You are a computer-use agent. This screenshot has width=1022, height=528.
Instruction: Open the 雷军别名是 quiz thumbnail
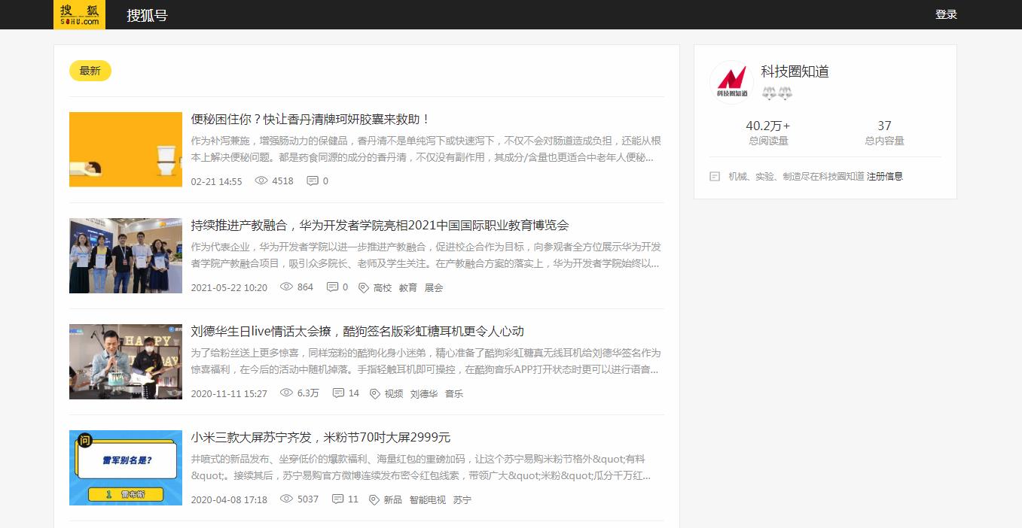pos(126,468)
